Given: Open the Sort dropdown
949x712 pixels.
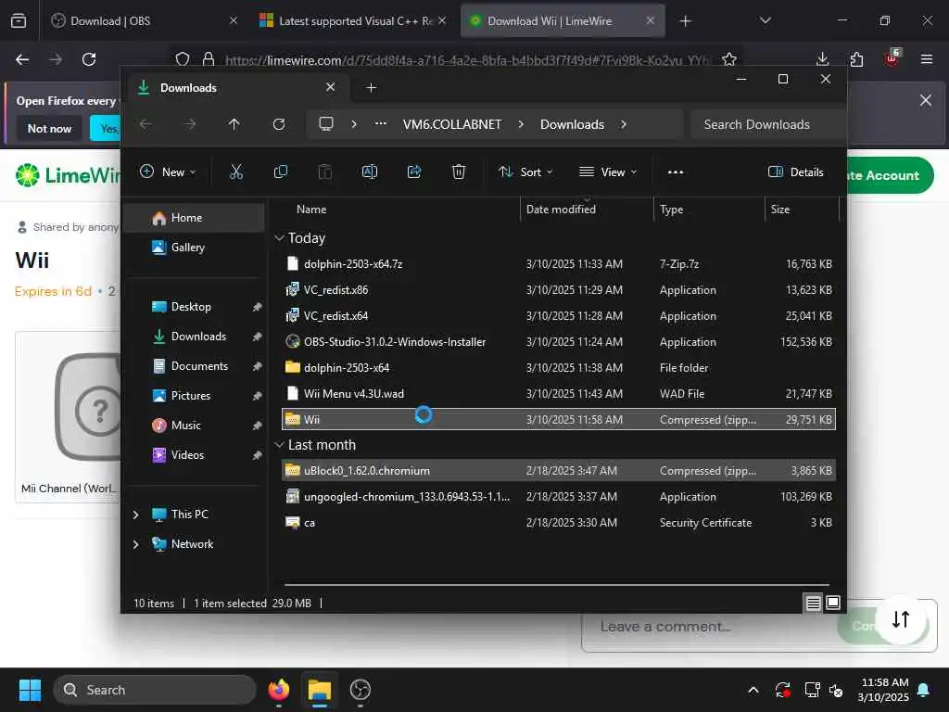Looking at the screenshot, I should pyautogui.click(x=525, y=172).
